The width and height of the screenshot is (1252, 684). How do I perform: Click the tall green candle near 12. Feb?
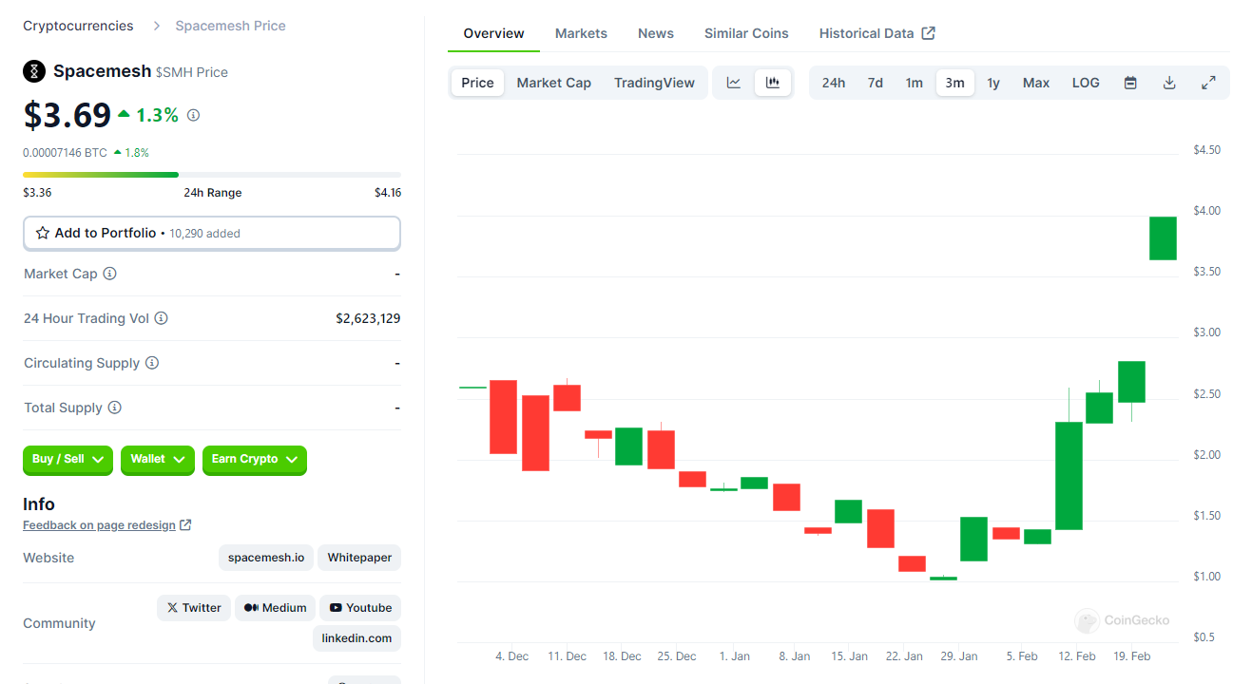(x=1069, y=475)
